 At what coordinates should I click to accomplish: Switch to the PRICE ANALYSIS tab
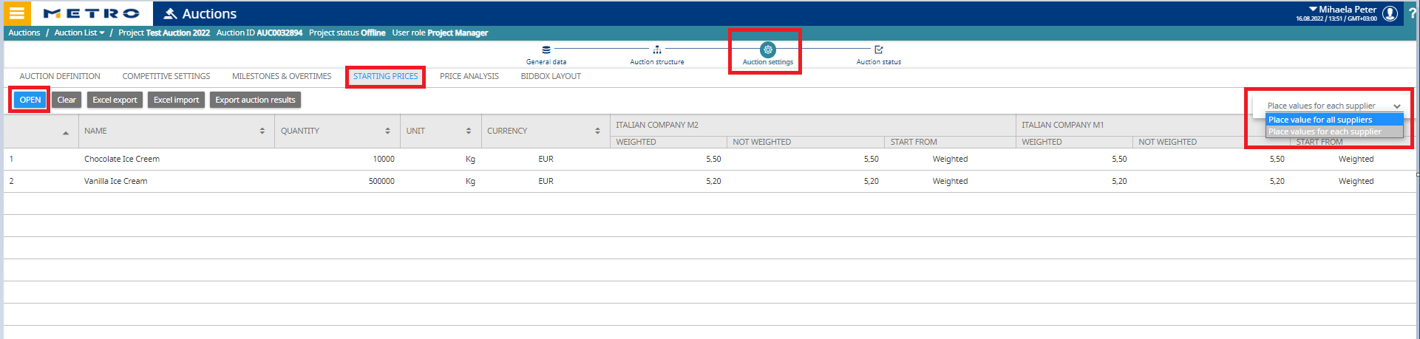point(469,76)
